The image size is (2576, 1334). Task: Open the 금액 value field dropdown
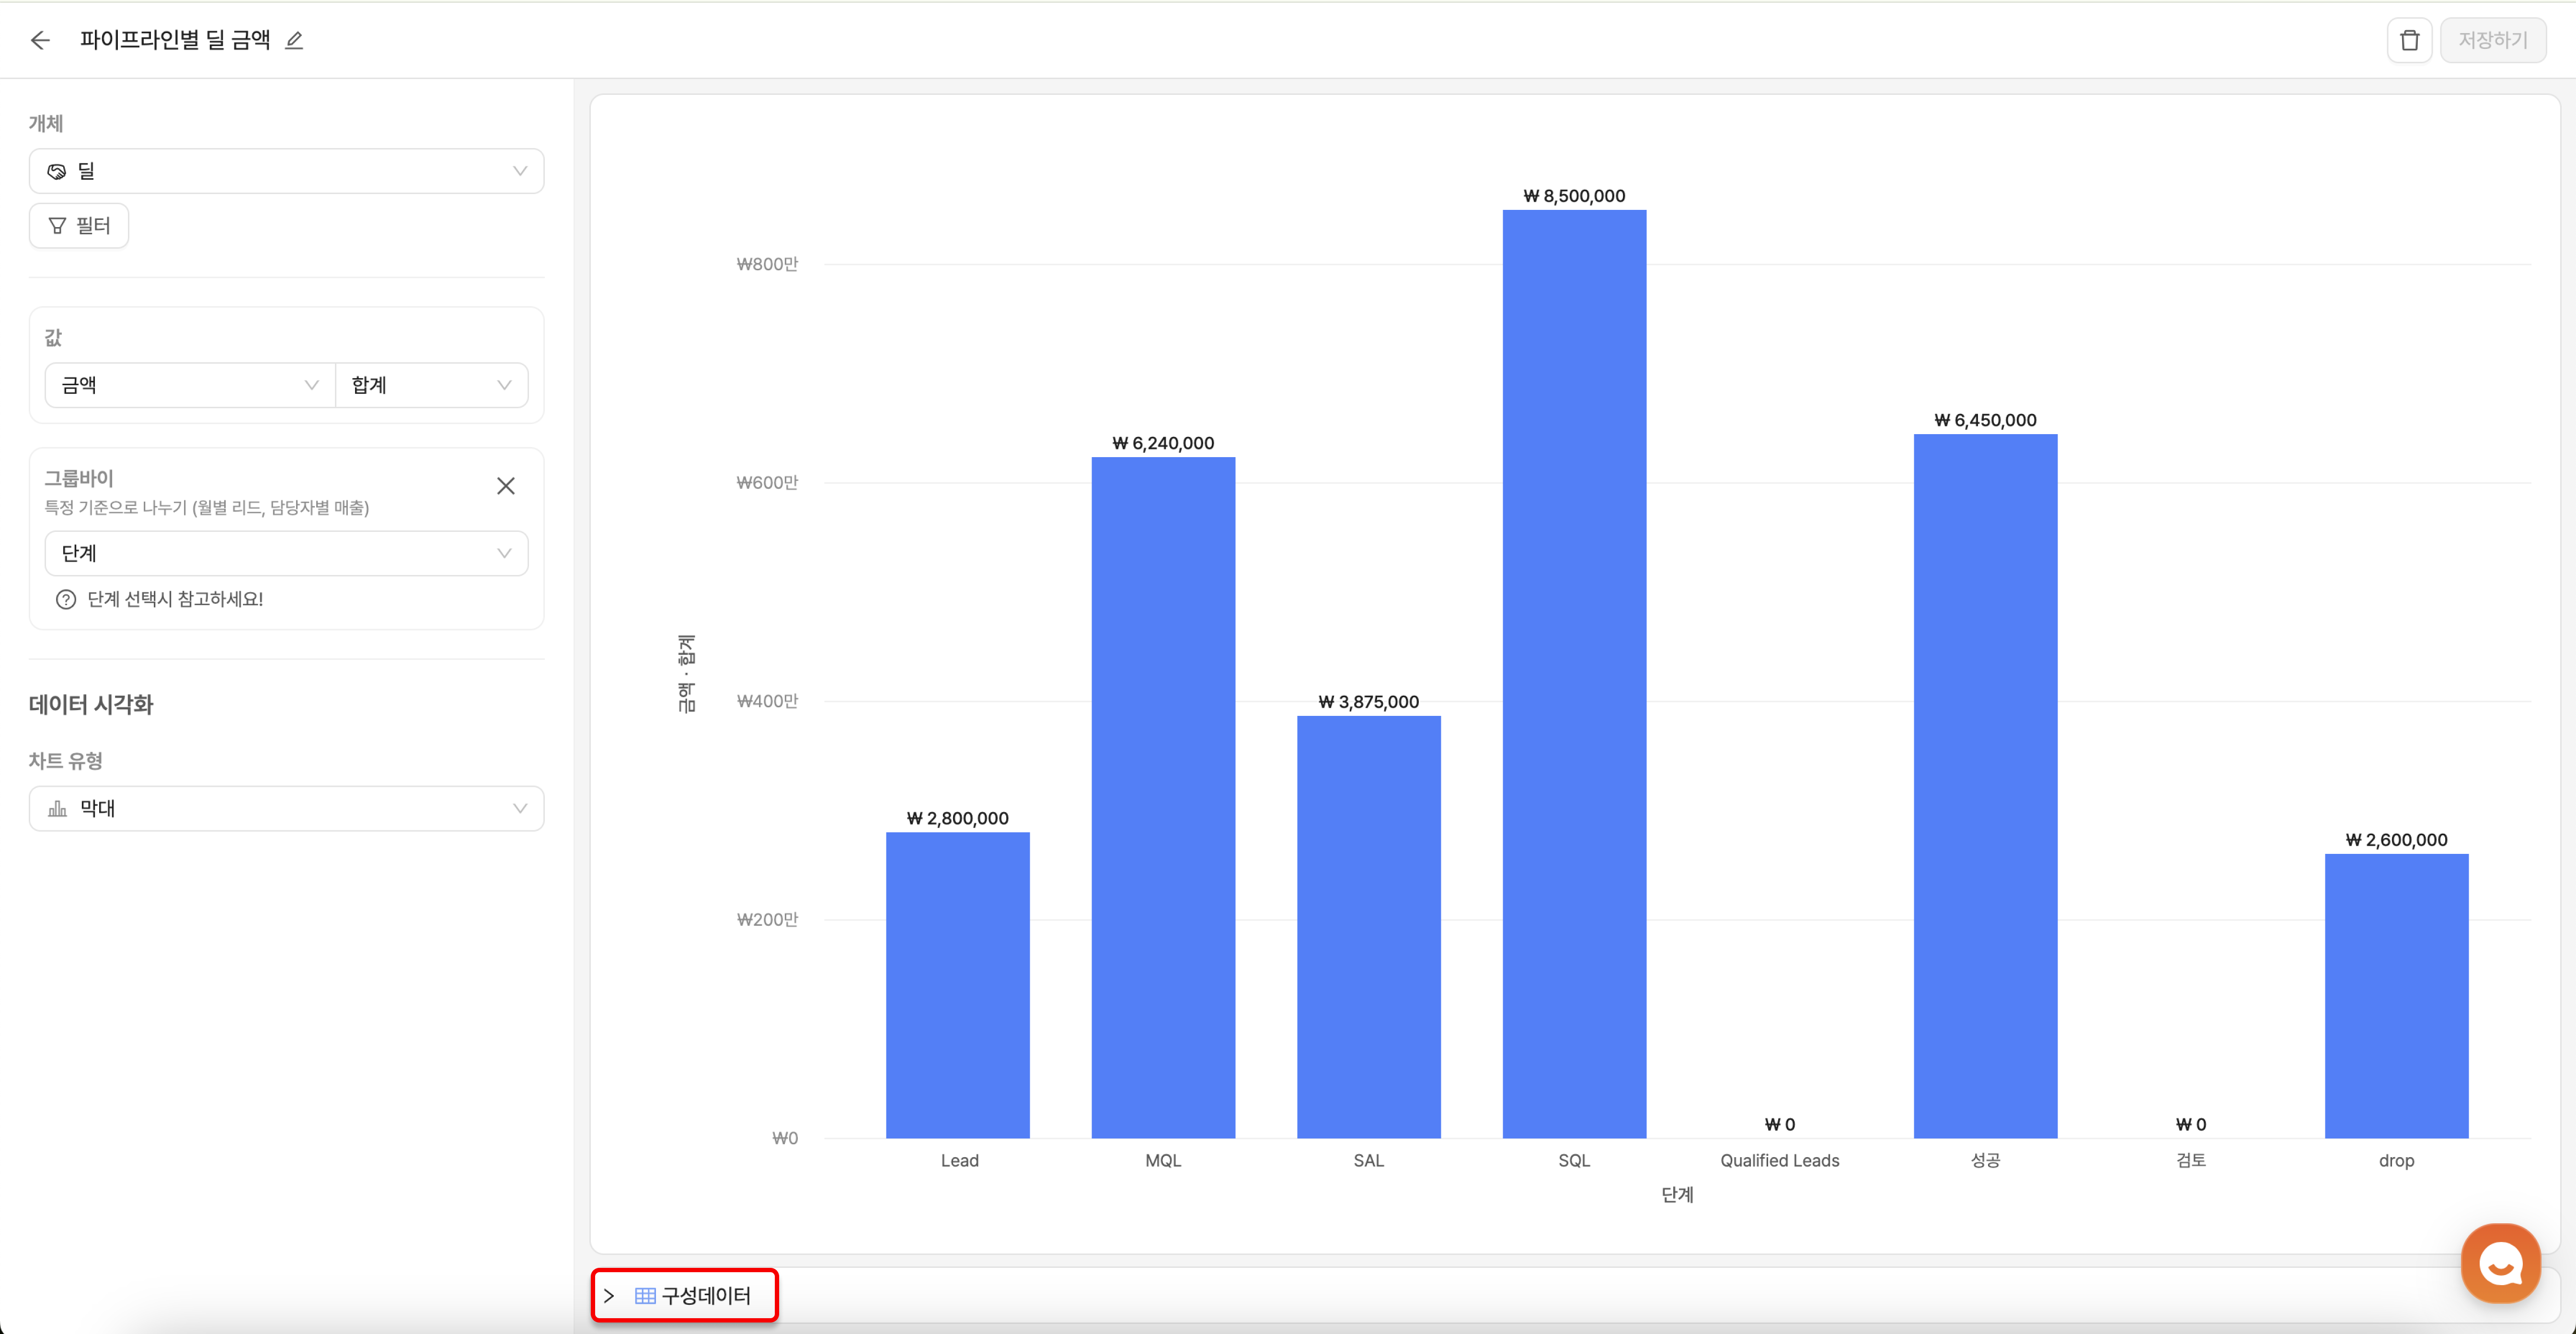(190, 385)
